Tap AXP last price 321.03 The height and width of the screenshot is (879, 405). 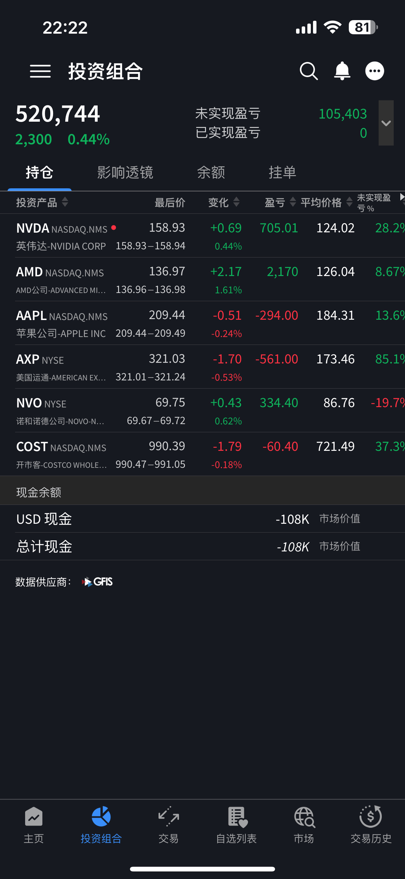point(167,359)
